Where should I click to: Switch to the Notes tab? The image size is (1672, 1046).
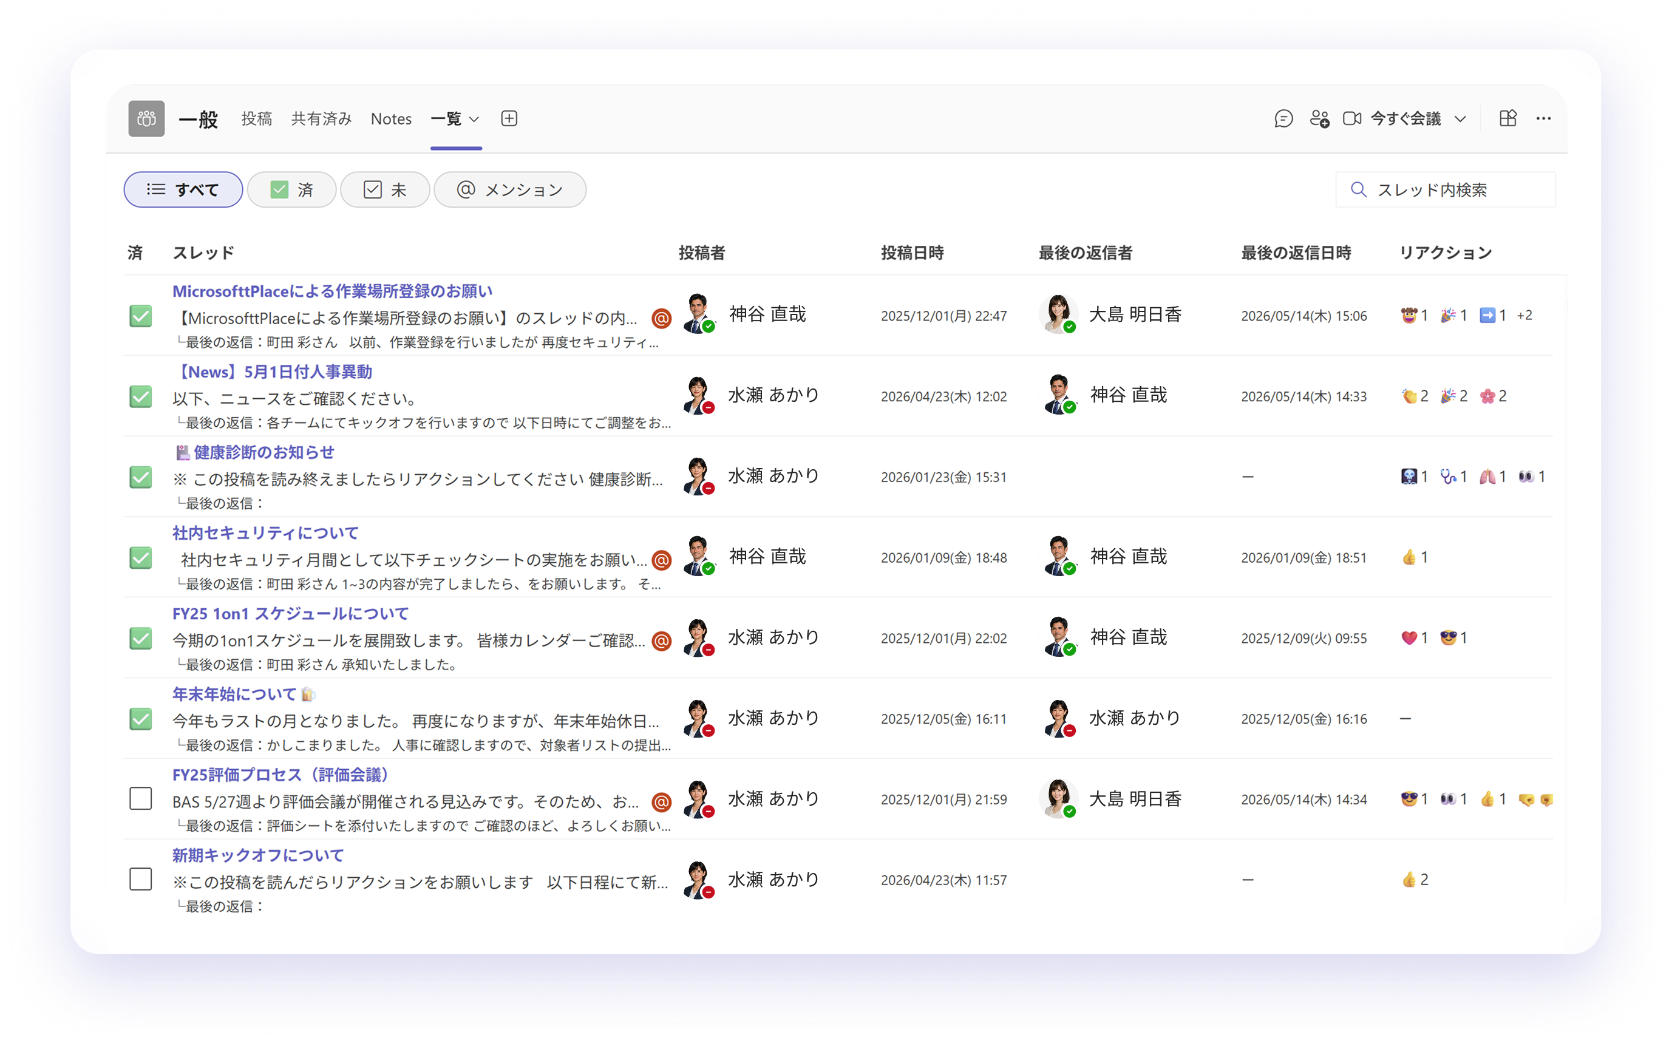[x=391, y=118]
